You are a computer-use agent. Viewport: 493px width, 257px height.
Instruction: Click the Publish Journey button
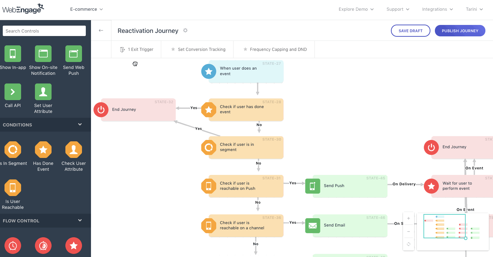(460, 31)
